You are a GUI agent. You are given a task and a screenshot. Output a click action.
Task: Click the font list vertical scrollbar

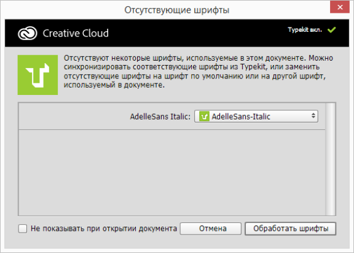(331, 159)
